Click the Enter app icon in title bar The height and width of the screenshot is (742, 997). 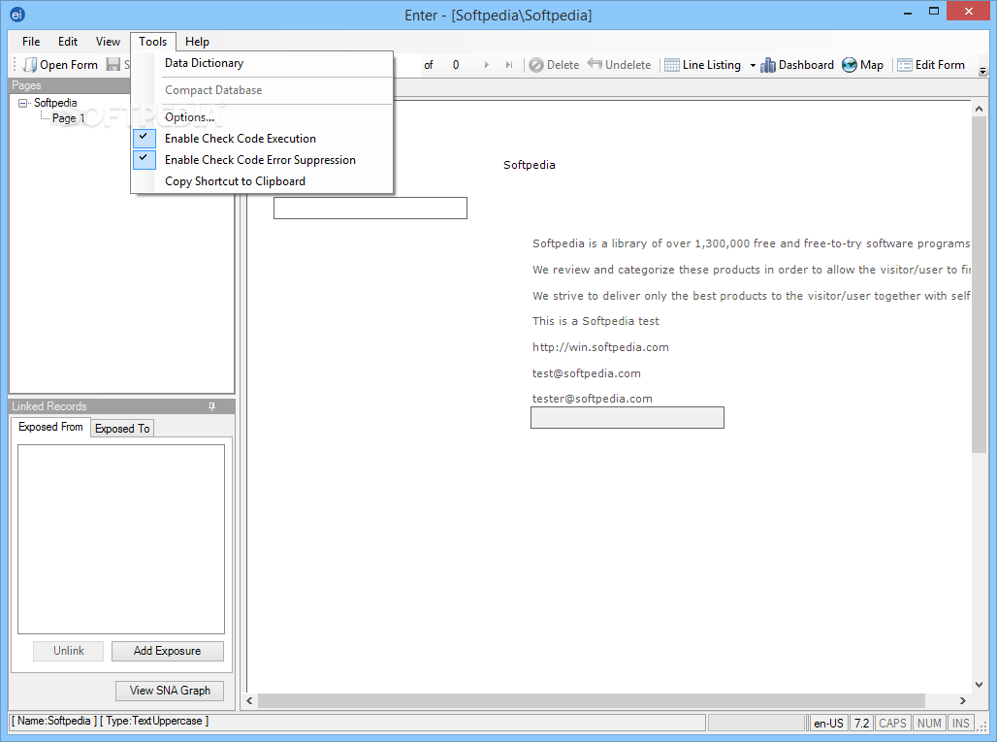17,14
